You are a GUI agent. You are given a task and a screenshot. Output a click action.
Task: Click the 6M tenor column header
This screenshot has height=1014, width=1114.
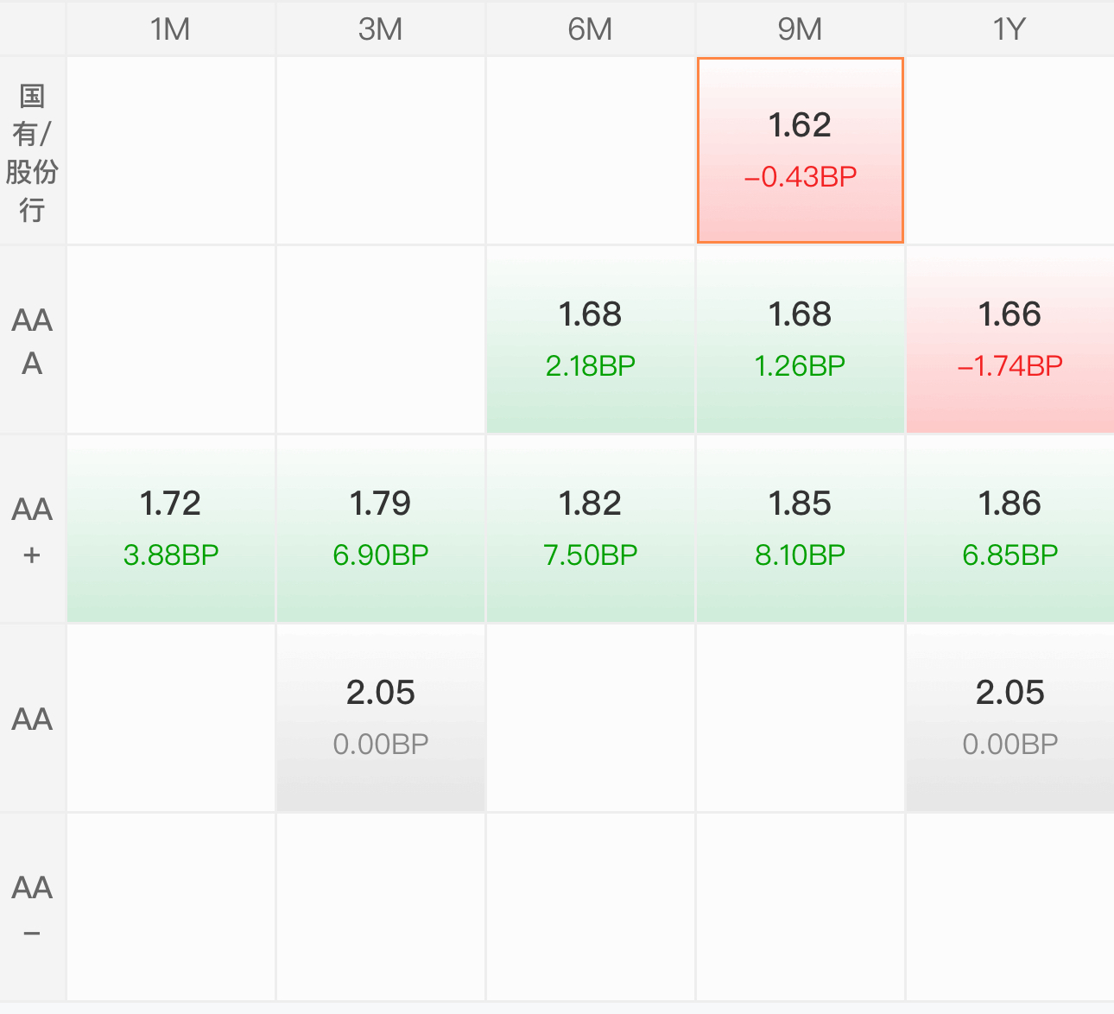pyautogui.click(x=590, y=29)
